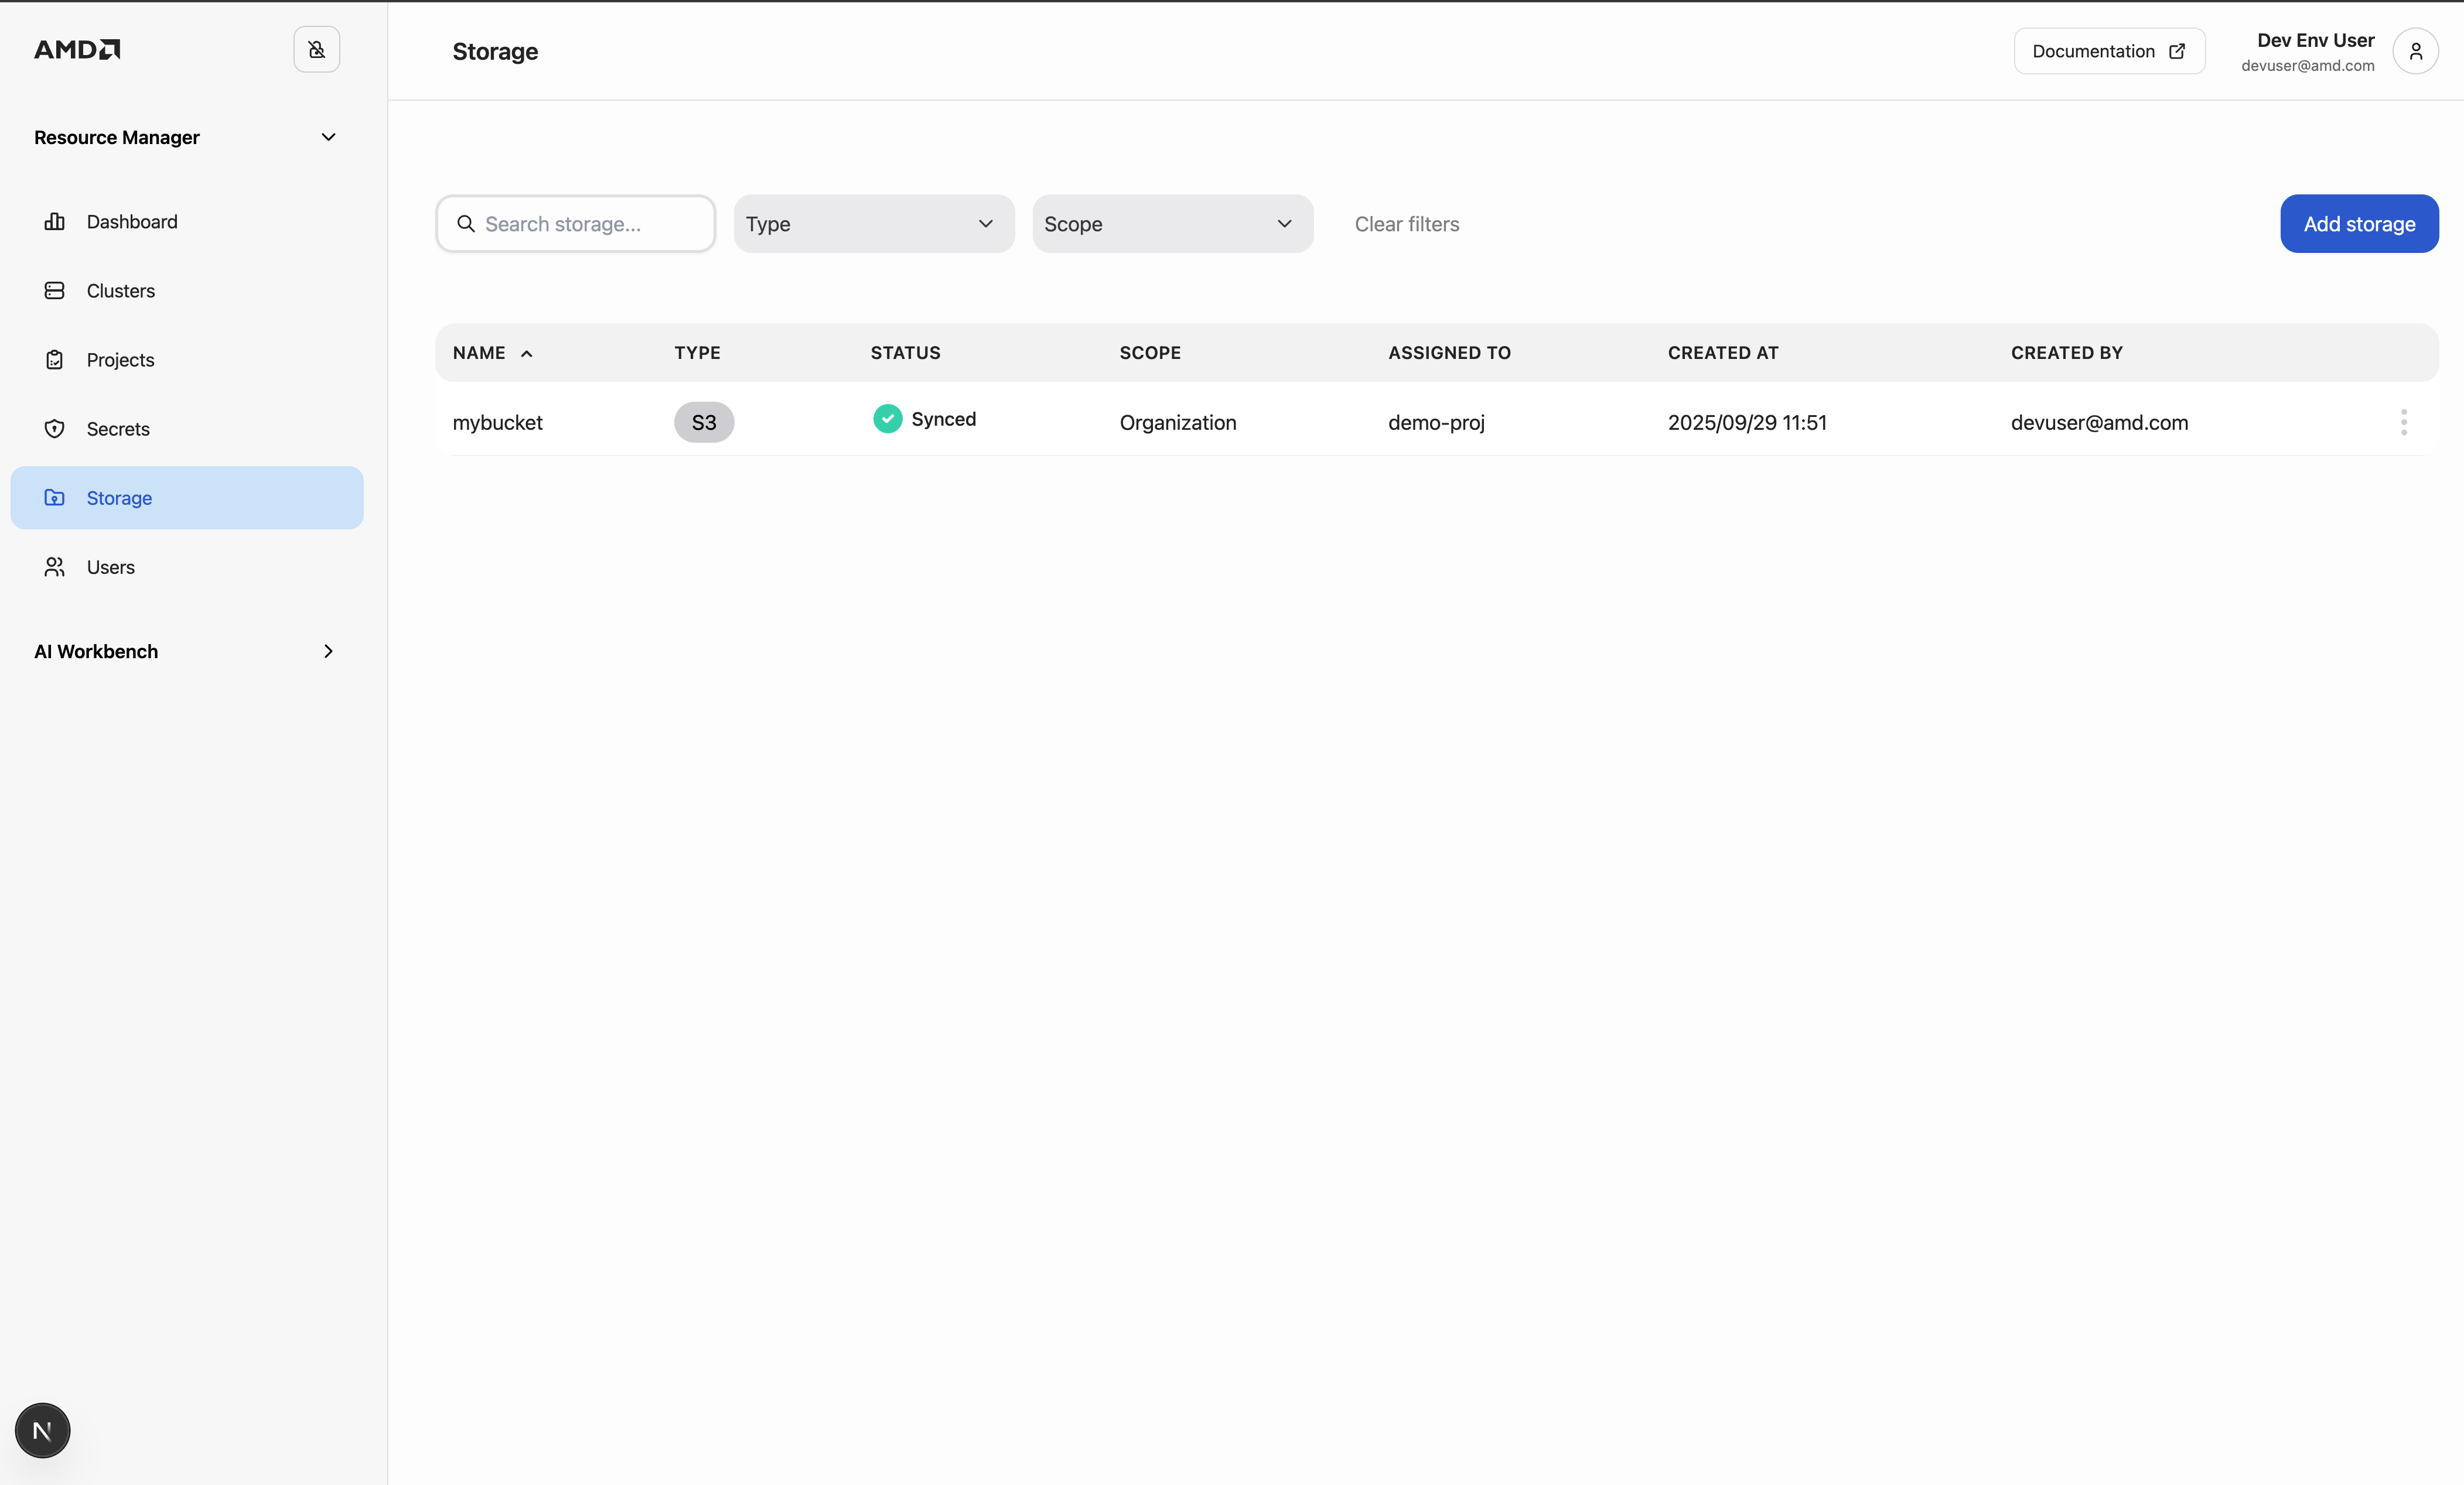Image resolution: width=2464 pixels, height=1485 pixels.
Task: Click Clear filters
Action: pos(1406,224)
